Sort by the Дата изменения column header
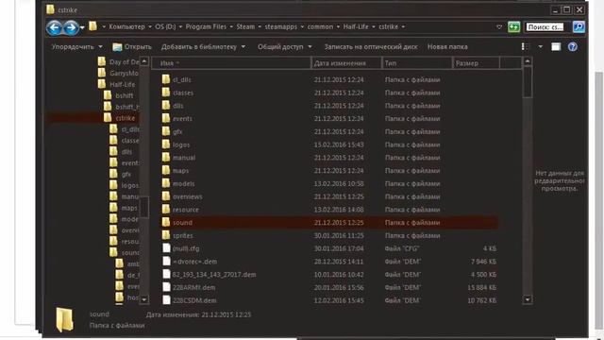The width and height of the screenshot is (604, 340). pyautogui.click(x=346, y=63)
